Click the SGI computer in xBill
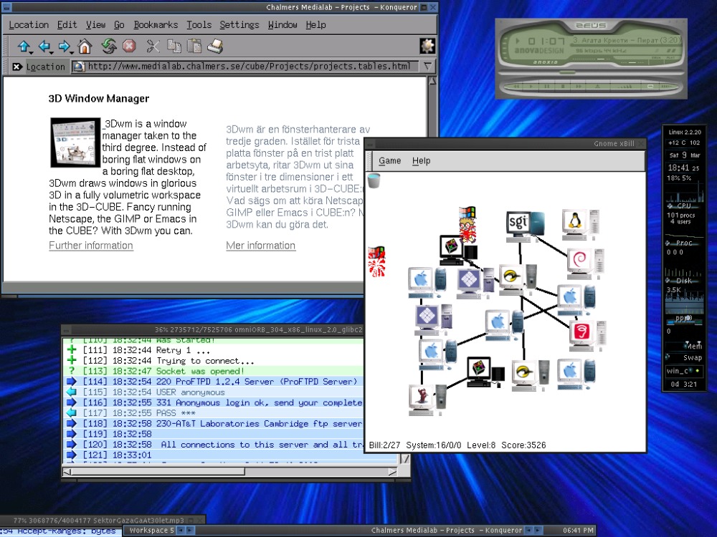The width and height of the screenshot is (717, 537). (525, 225)
